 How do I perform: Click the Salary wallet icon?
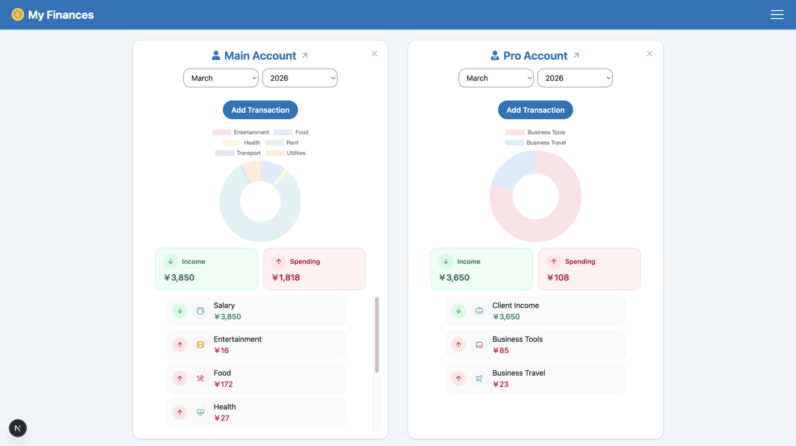tap(201, 311)
